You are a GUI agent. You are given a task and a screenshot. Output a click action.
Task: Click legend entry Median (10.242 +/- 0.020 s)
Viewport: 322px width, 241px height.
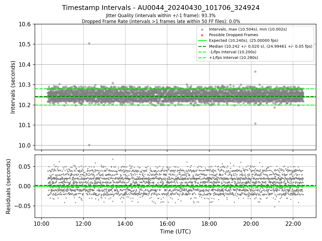click(260, 46)
